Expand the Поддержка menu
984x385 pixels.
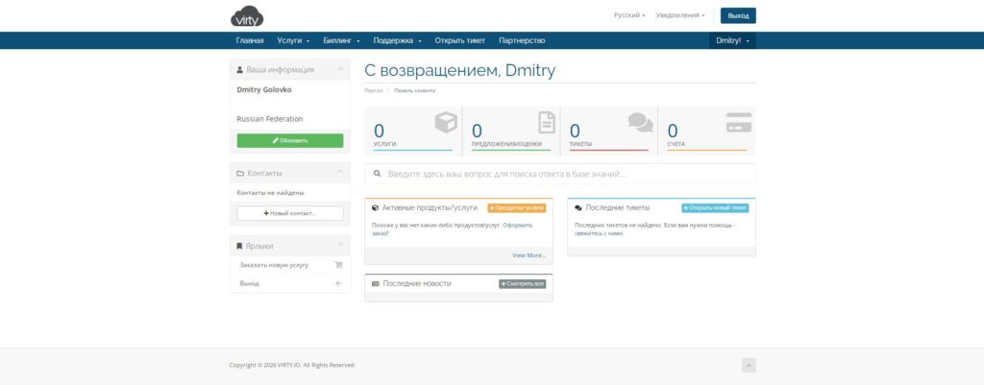(x=397, y=40)
